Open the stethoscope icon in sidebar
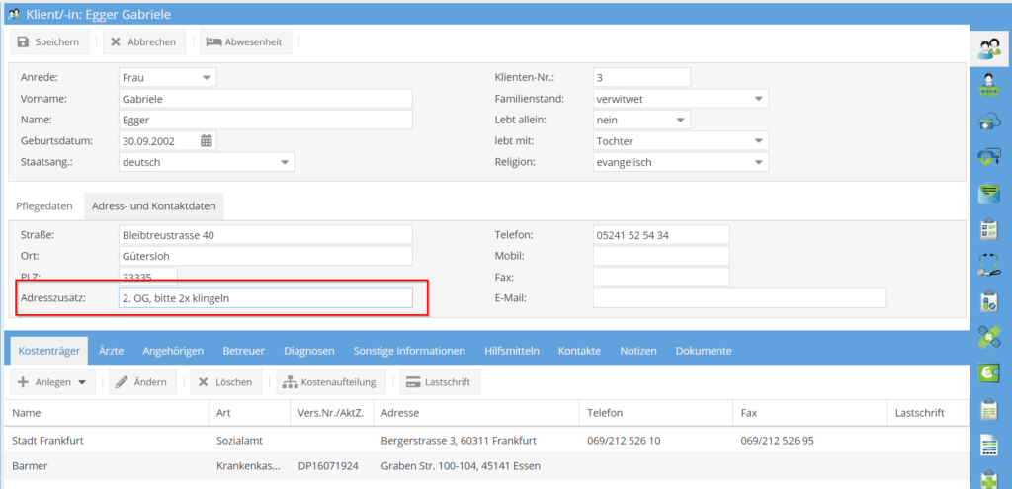 (988, 264)
